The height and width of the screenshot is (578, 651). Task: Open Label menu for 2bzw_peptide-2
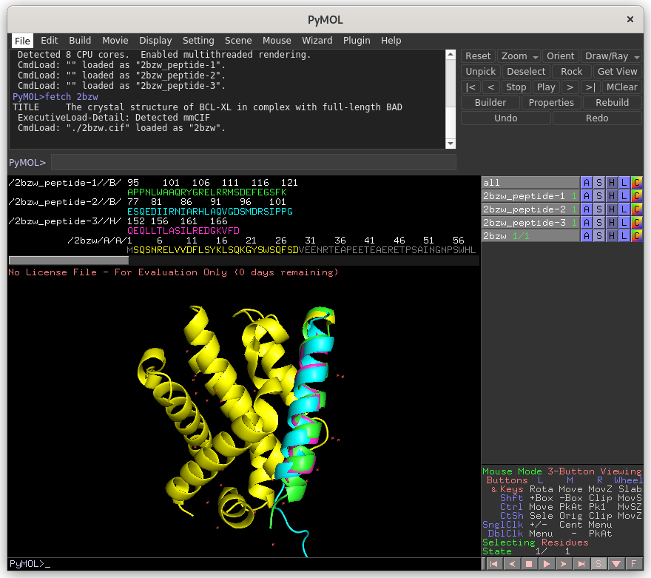[624, 209]
